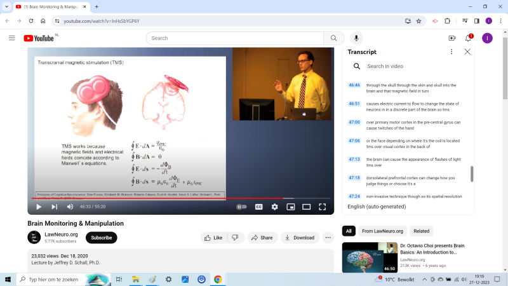Enter full screen video mode
This screenshot has height=286, width=508.
pos(322,207)
